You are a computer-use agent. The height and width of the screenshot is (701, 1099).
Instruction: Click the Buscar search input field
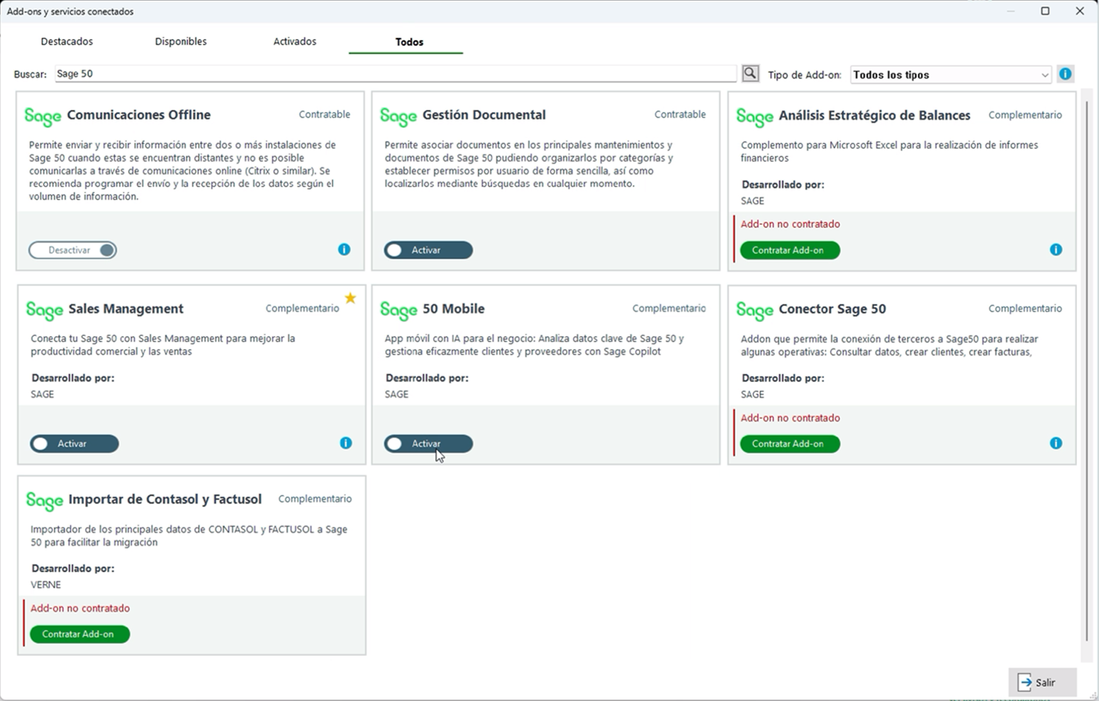pyautogui.click(x=395, y=74)
